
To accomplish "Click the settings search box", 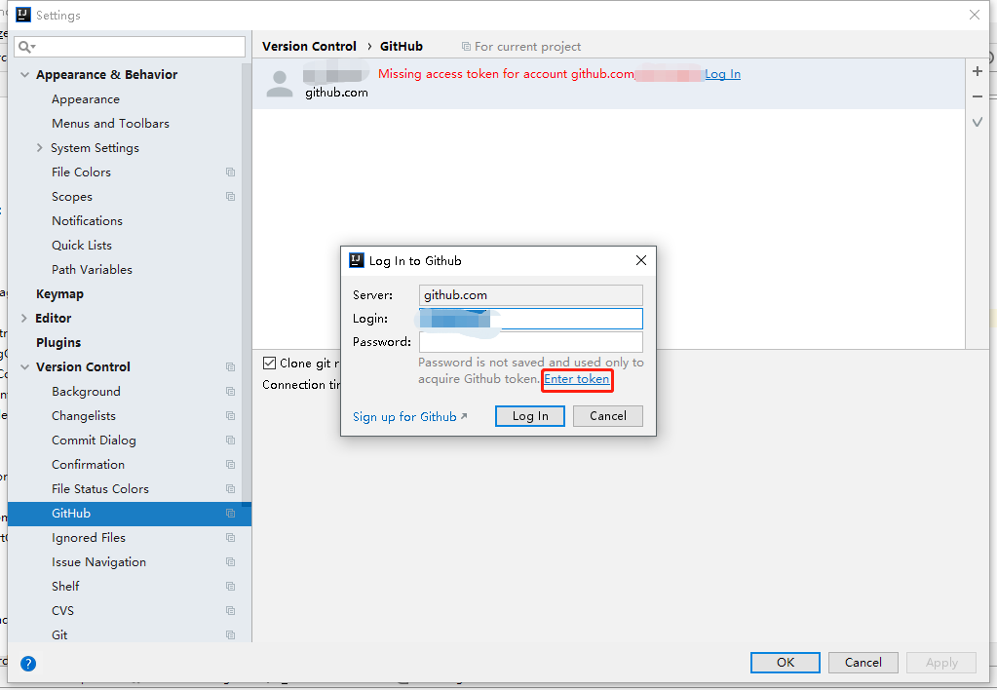I will (130, 47).
